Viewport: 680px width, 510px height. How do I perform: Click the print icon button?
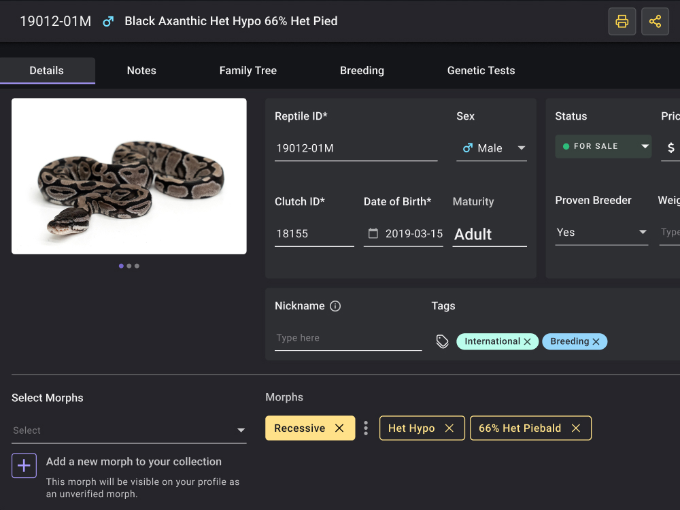(x=622, y=22)
